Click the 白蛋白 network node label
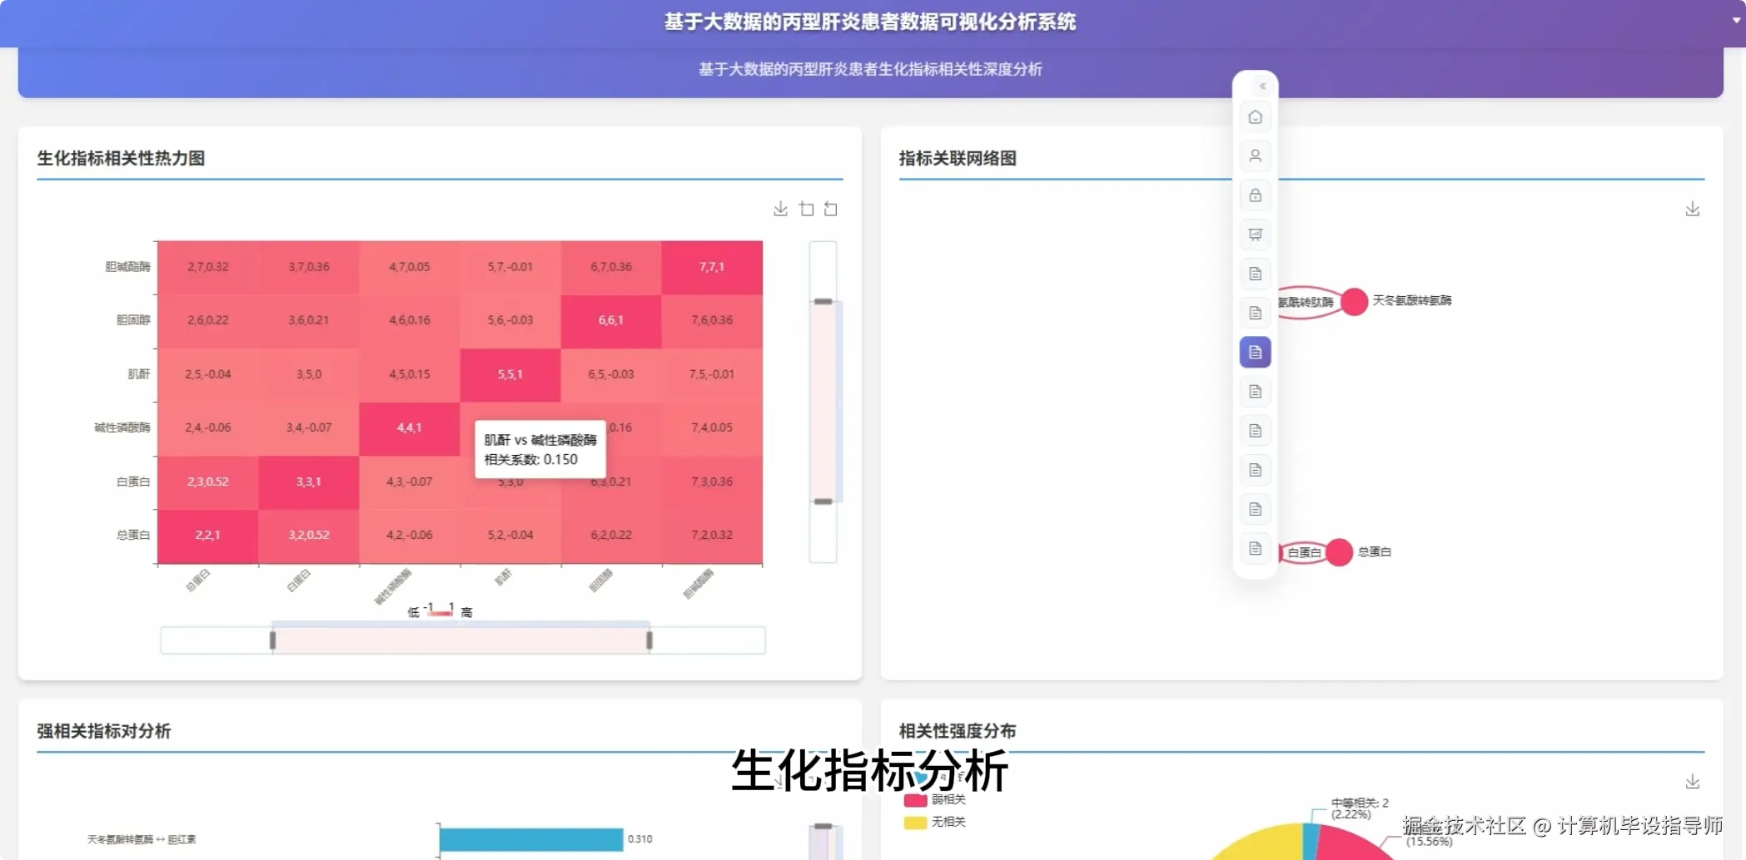Viewport: 1746px width, 860px height. pyautogui.click(x=1304, y=552)
